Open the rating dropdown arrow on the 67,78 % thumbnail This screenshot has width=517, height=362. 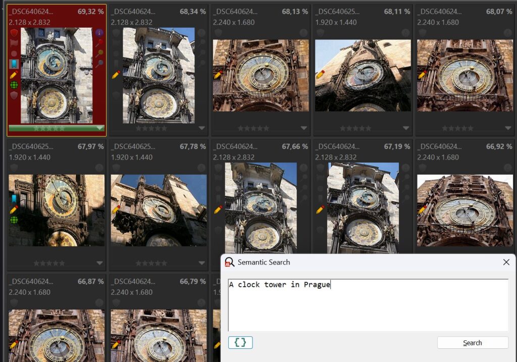[x=202, y=263]
